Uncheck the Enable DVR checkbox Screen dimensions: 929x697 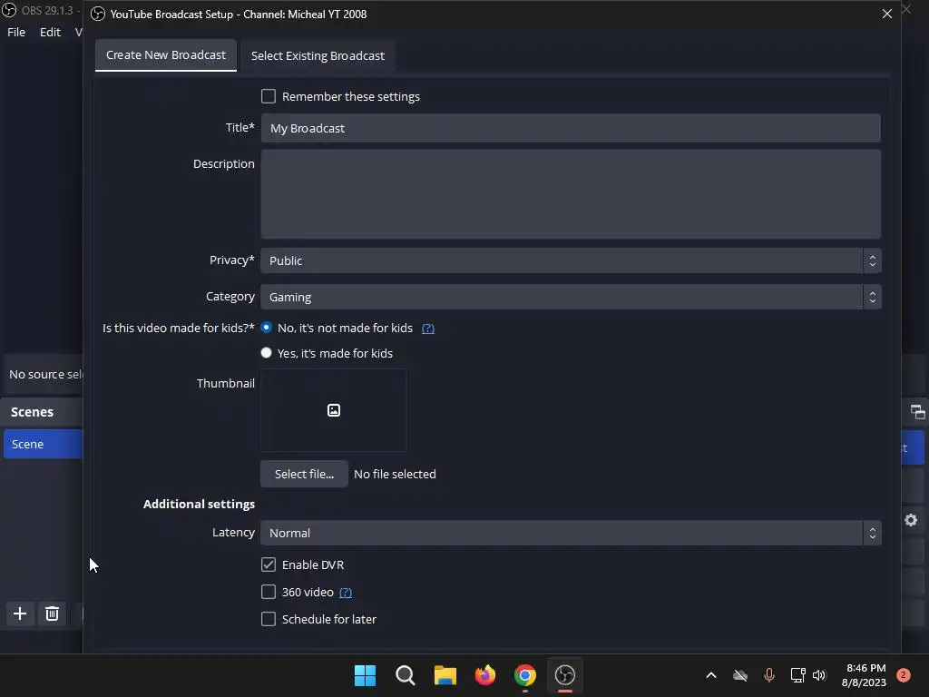269,564
